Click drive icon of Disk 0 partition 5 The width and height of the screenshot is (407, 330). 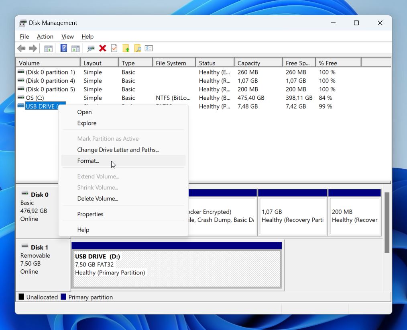tap(21, 89)
